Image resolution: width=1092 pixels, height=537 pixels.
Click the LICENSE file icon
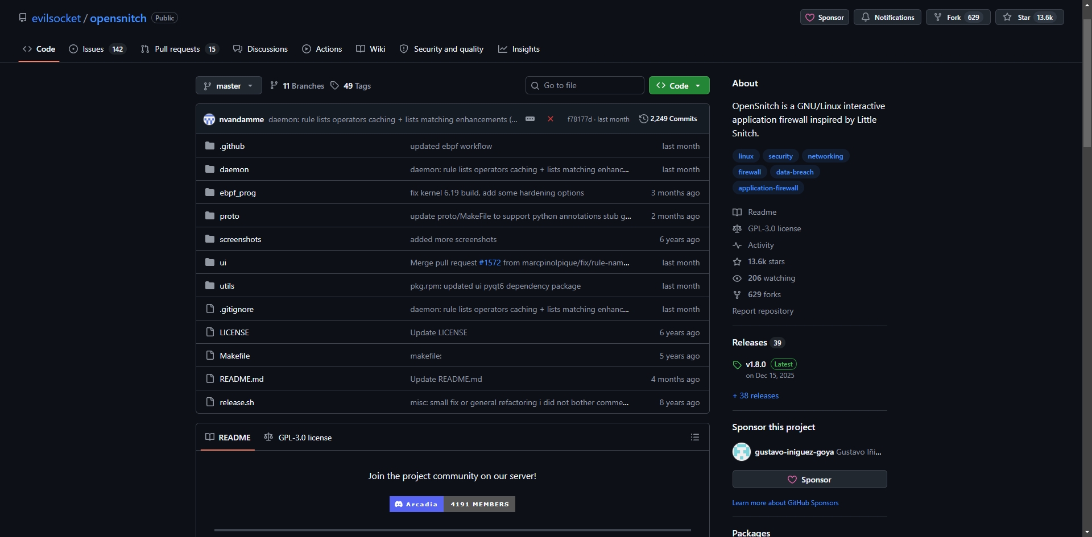[x=210, y=332]
